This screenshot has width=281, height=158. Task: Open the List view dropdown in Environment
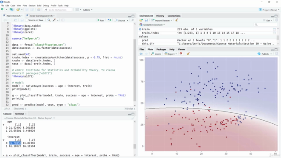click(267, 21)
